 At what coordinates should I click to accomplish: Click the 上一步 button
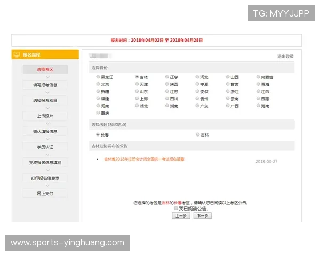[x=181, y=216]
